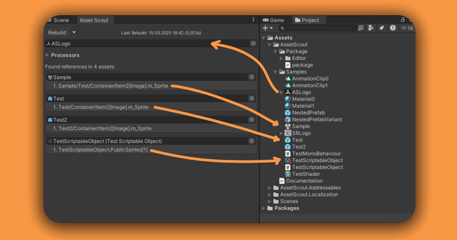Select the Documentation item in Project tree
Screen dimensions: 457x240
coord(304,181)
